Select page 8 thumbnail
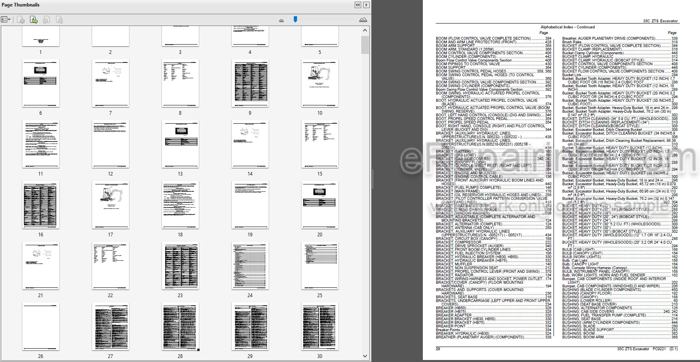Viewport: 700px width, 362px height. 180,83
